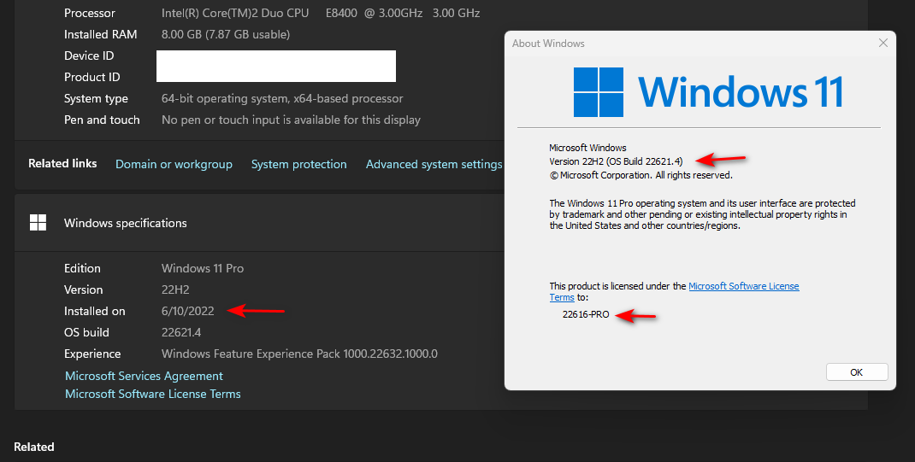The image size is (915, 462).
Task: Select the Edition value Windows 11 Pro
Action: pos(203,269)
